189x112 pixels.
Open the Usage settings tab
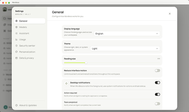pos(29,39)
